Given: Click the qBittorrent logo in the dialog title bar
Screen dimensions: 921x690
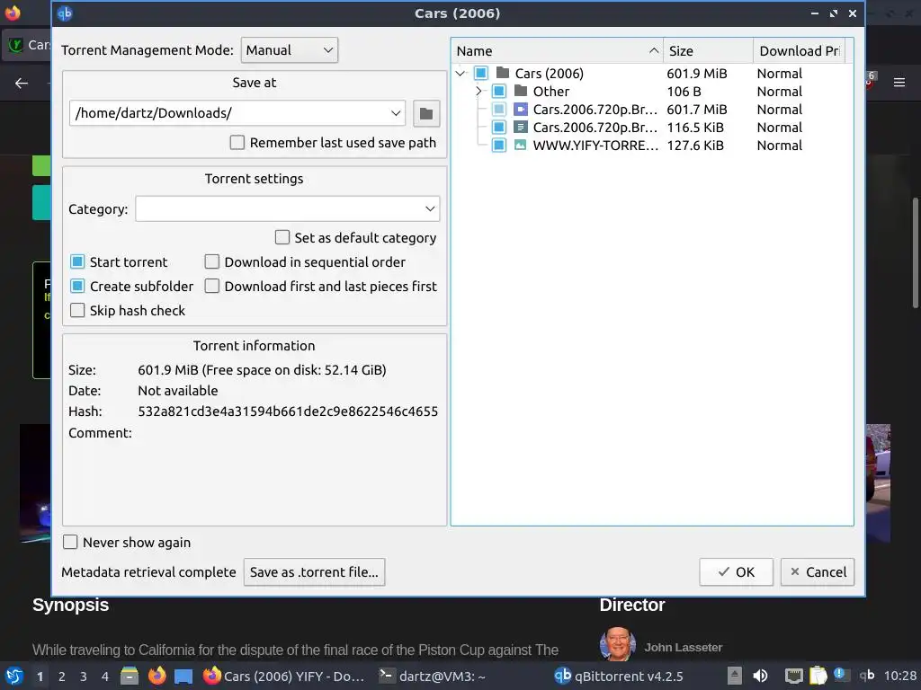Looking at the screenshot, I should tap(65, 13).
